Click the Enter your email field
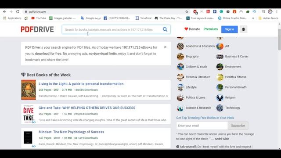281x158 pixels. [202, 126]
